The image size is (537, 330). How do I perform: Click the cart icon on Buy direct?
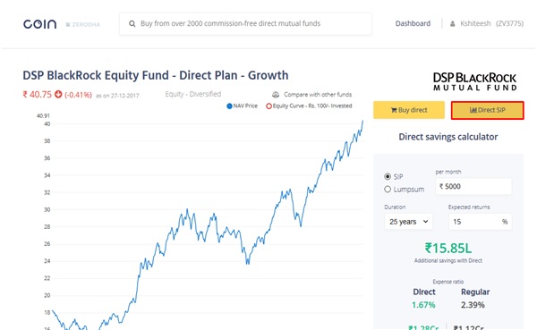tap(394, 110)
